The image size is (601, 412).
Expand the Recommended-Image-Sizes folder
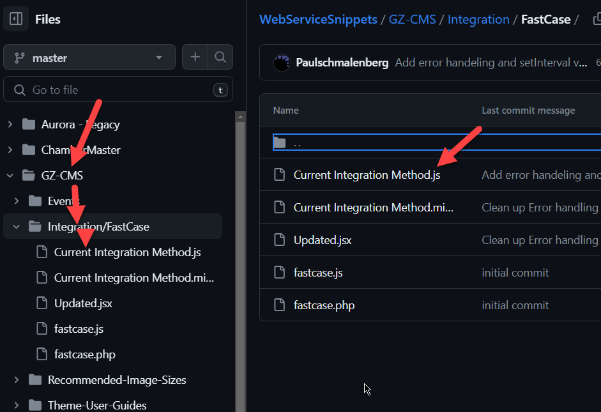tap(17, 380)
